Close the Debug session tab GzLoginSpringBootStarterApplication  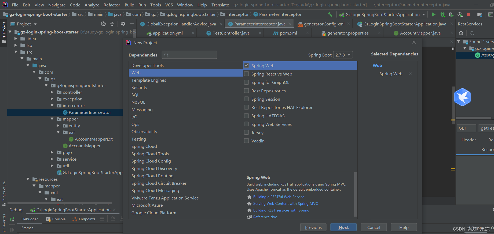pos(114,210)
